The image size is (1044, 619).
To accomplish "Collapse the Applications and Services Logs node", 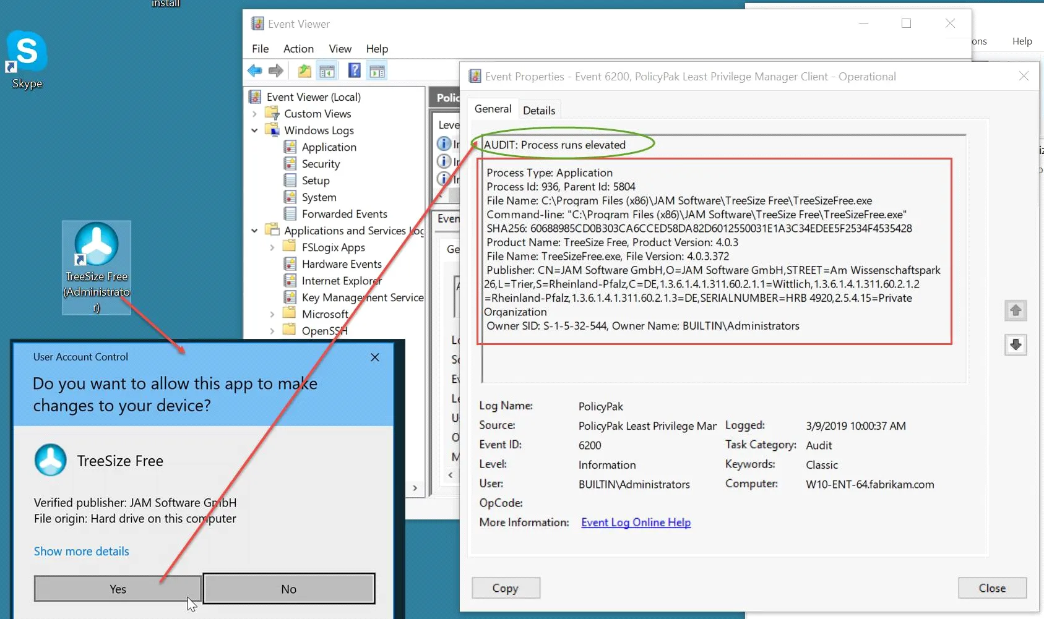I will (x=254, y=230).
